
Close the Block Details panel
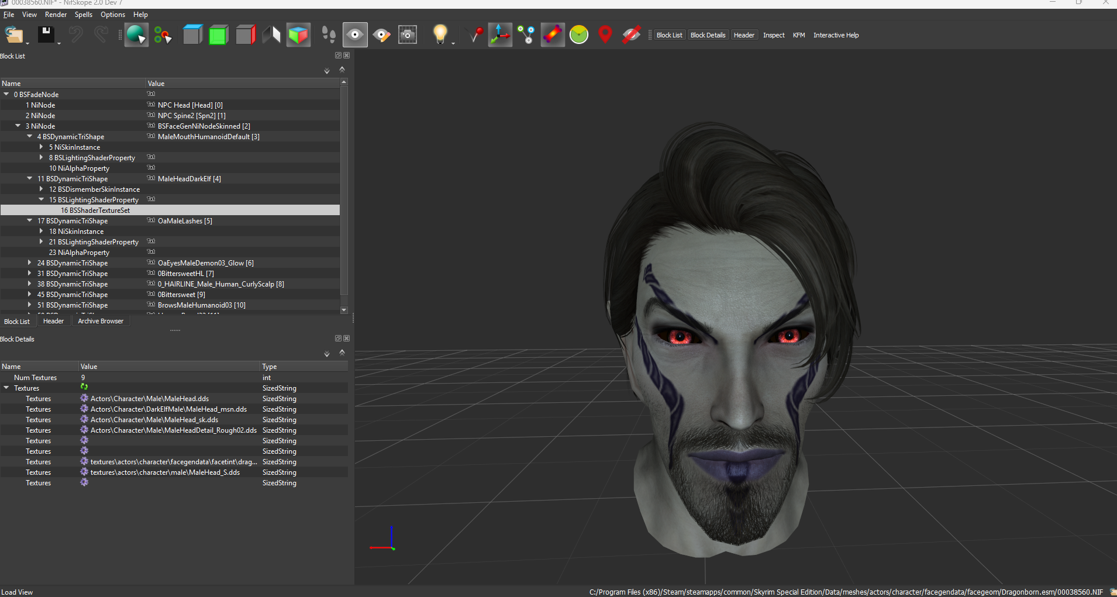coord(347,339)
